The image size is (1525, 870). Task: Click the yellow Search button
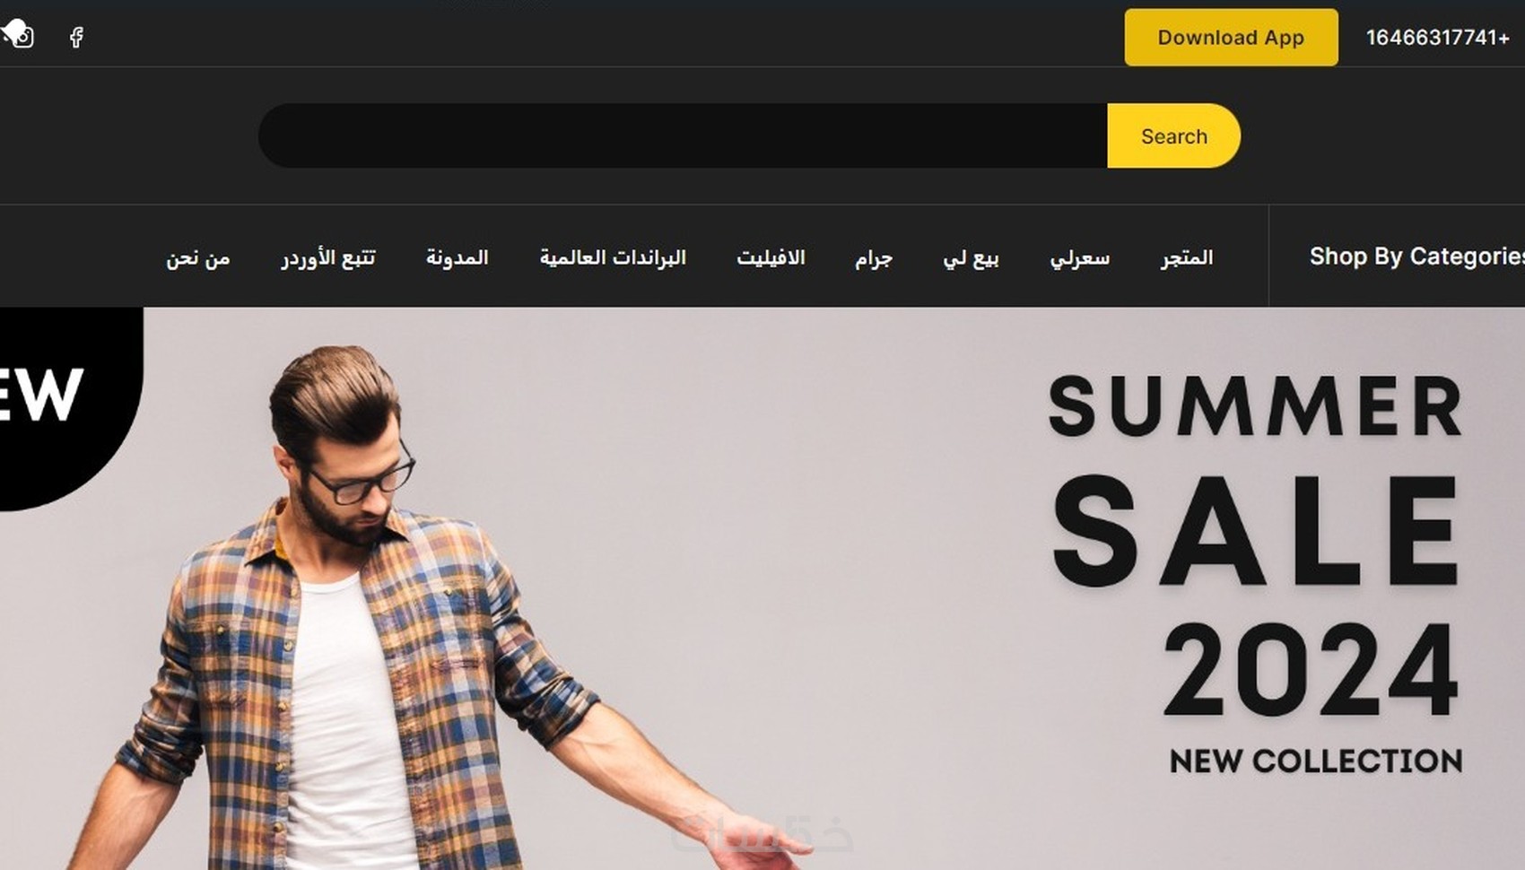click(1173, 135)
